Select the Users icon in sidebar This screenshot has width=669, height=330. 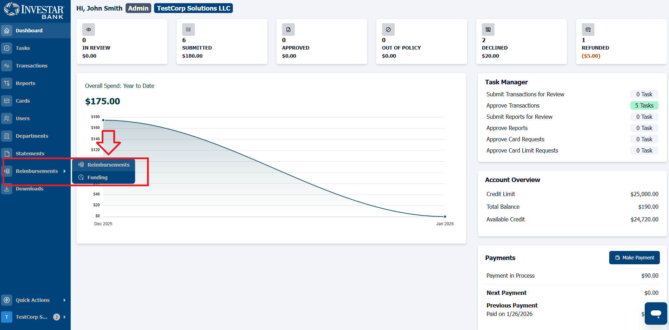(7, 118)
